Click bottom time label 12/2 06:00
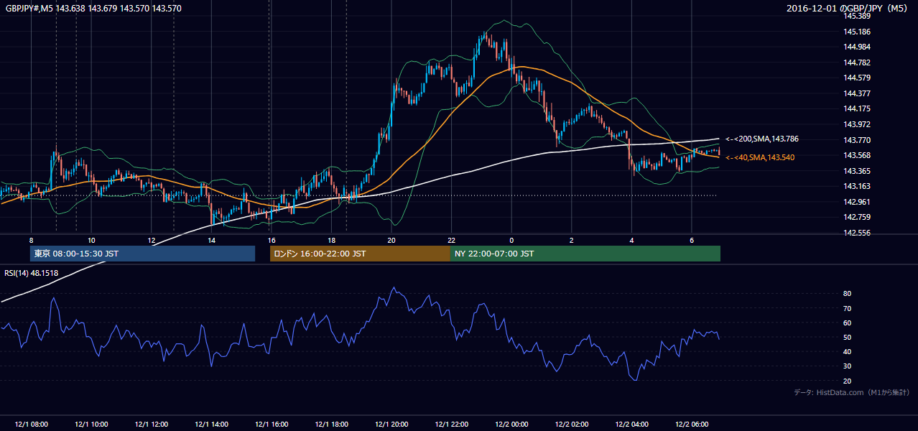This screenshot has width=918, height=431. (692, 425)
